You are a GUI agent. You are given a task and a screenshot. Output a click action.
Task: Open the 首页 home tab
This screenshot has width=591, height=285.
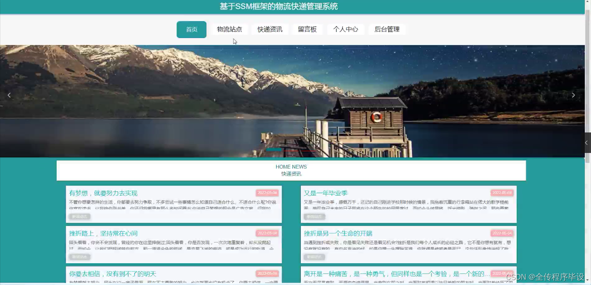click(192, 30)
